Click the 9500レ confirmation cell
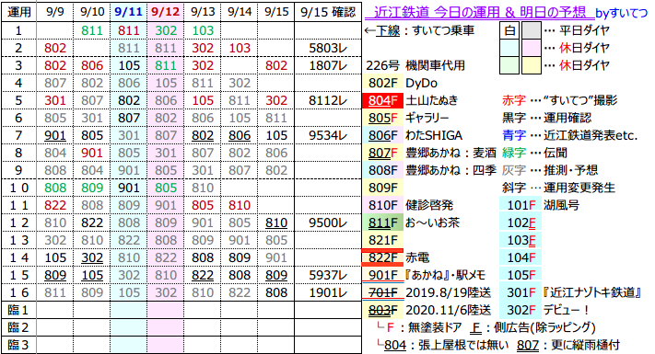The image size is (655, 354). pos(328,223)
